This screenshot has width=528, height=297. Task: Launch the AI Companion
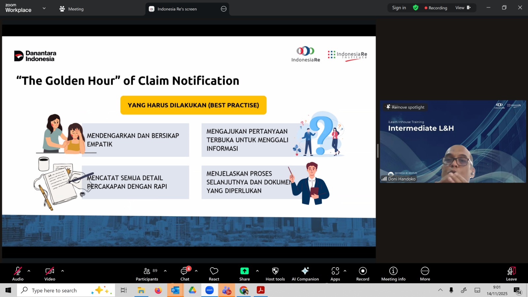tap(305, 274)
